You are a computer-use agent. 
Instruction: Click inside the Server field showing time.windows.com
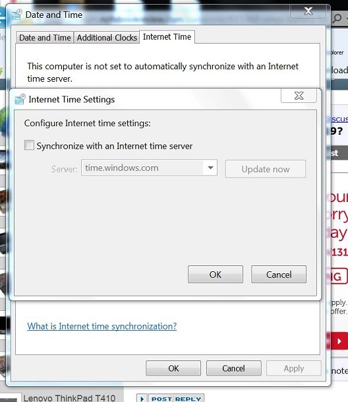[x=149, y=168]
